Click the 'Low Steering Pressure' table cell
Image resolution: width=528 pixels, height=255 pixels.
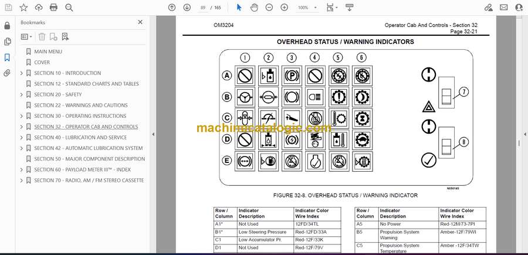265,232
